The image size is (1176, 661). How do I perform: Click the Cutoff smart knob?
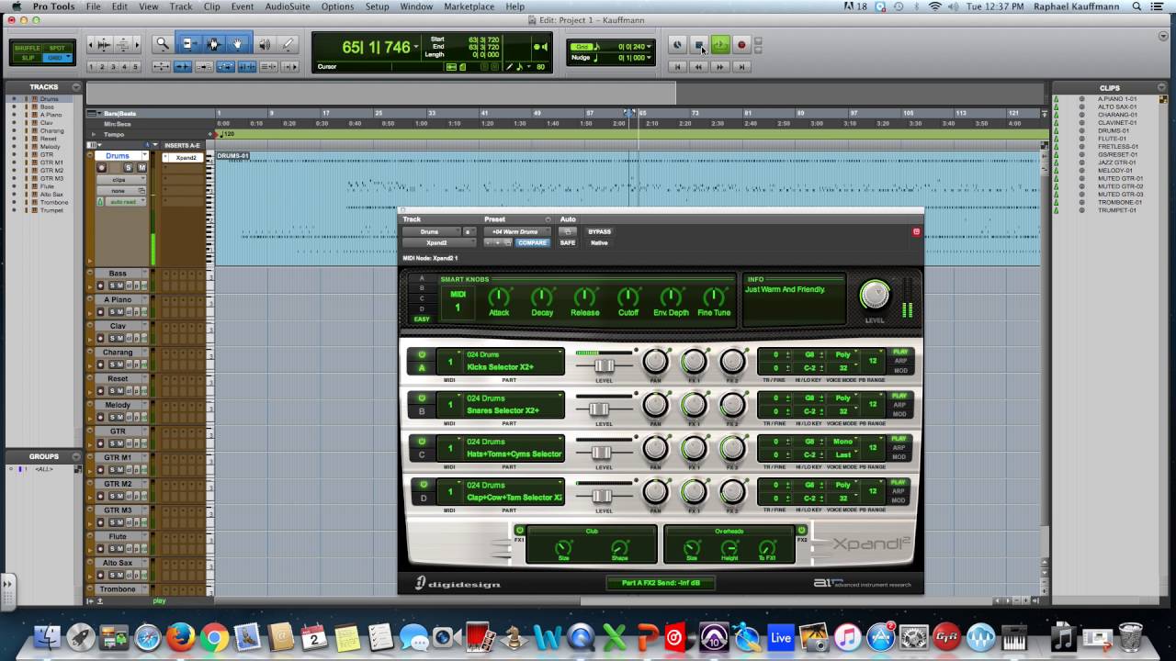pos(628,297)
